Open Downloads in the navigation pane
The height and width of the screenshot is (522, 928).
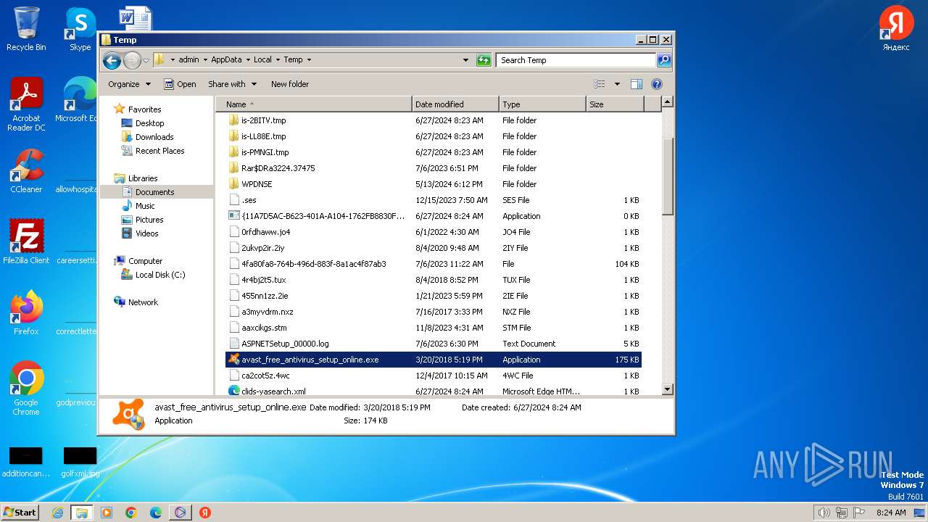pyautogui.click(x=154, y=137)
